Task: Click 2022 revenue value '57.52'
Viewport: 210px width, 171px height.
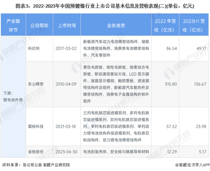Action: (x=172, y=126)
